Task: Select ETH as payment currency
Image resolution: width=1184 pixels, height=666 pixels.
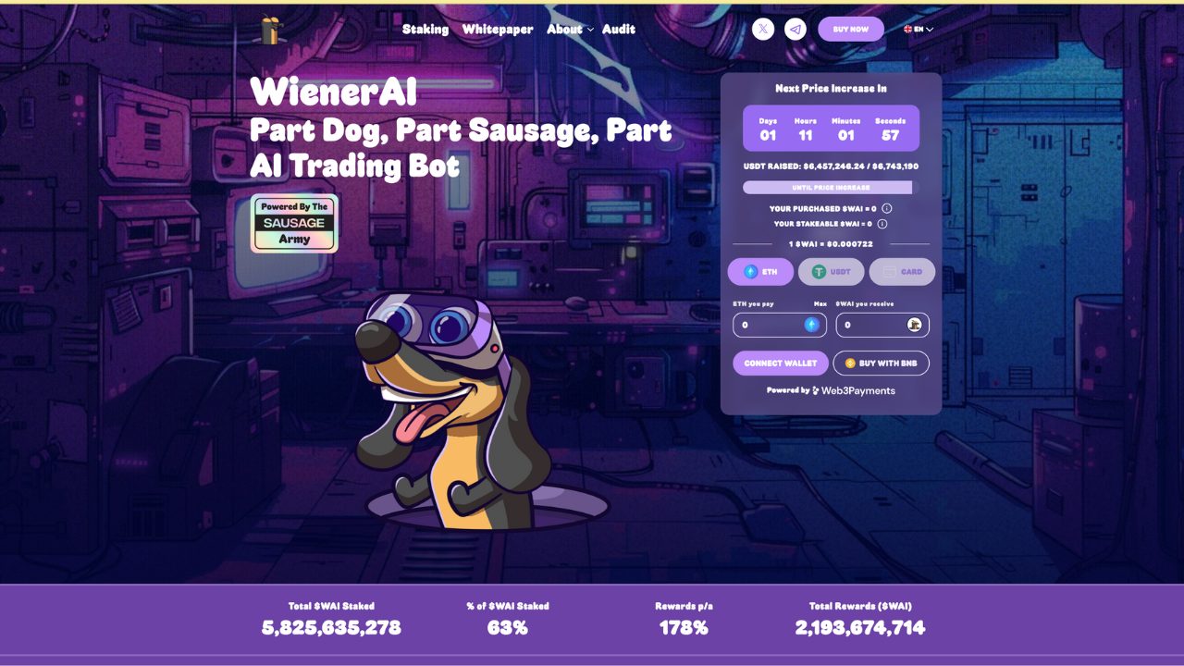Action: click(x=760, y=272)
